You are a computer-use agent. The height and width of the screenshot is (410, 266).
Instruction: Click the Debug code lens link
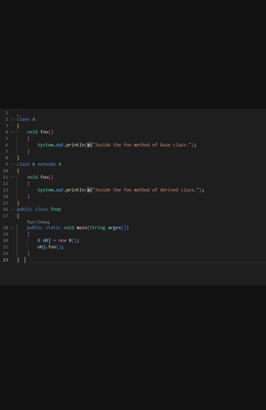(43, 222)
